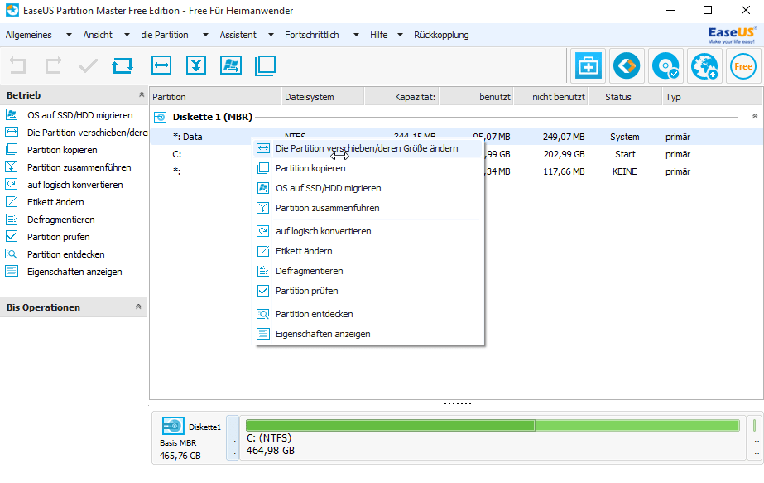The width and height of the screenshot is (764, 483).
Task: Choose Defragmentieren in context menu
Action: 368,271
